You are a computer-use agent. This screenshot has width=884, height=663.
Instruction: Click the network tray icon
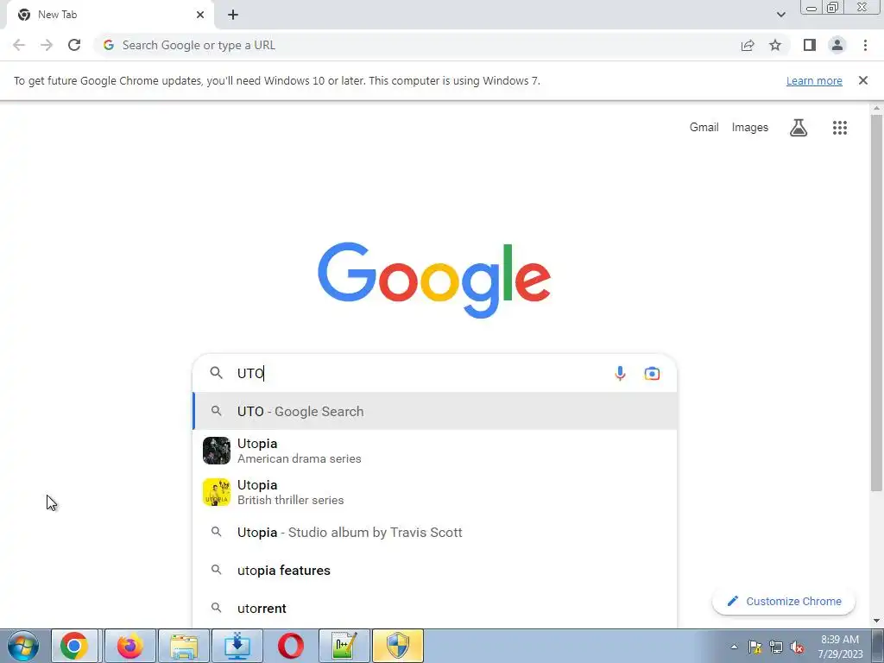click(776, 647)
